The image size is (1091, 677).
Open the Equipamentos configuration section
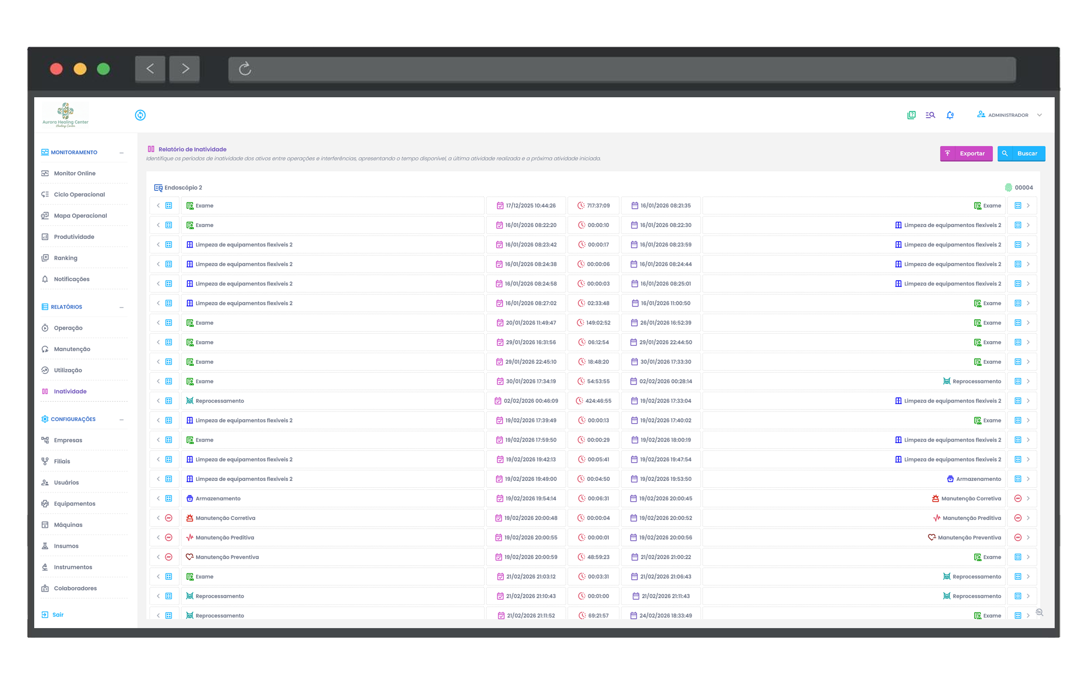click(x=75, y=503)
